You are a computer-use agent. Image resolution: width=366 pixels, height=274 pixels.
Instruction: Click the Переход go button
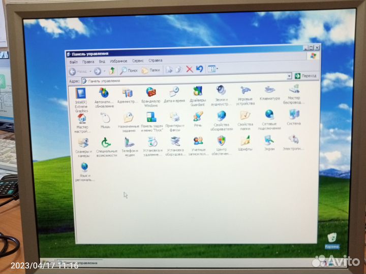(306, 76)
